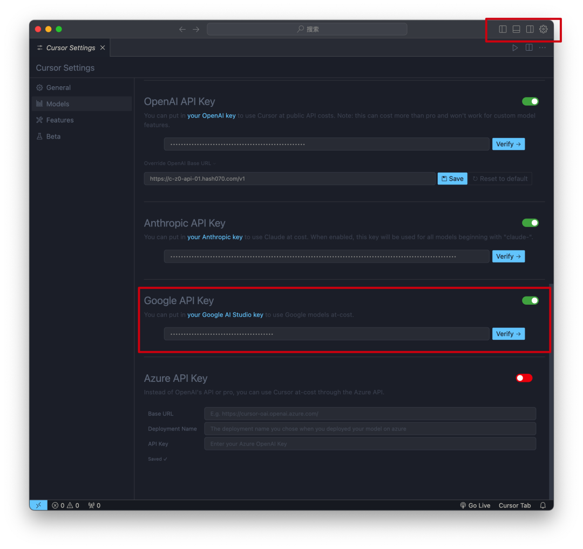The height and width of the screenshot is (549, 583).
Task: Click the run play icon in tab bar
Action: 515,47
